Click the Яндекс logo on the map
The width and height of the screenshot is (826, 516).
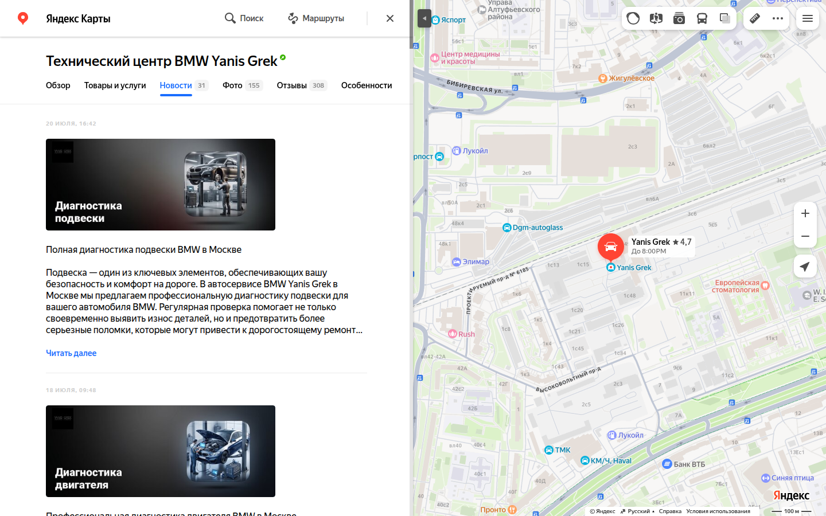791,495
